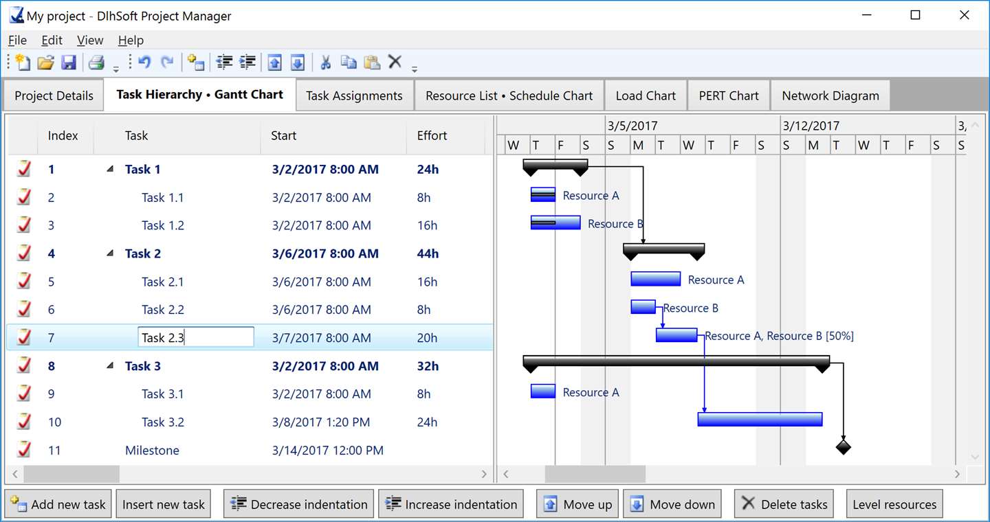
Task: Toggle the completion checkmark for Task 1.1
Action: coord(24,197)
